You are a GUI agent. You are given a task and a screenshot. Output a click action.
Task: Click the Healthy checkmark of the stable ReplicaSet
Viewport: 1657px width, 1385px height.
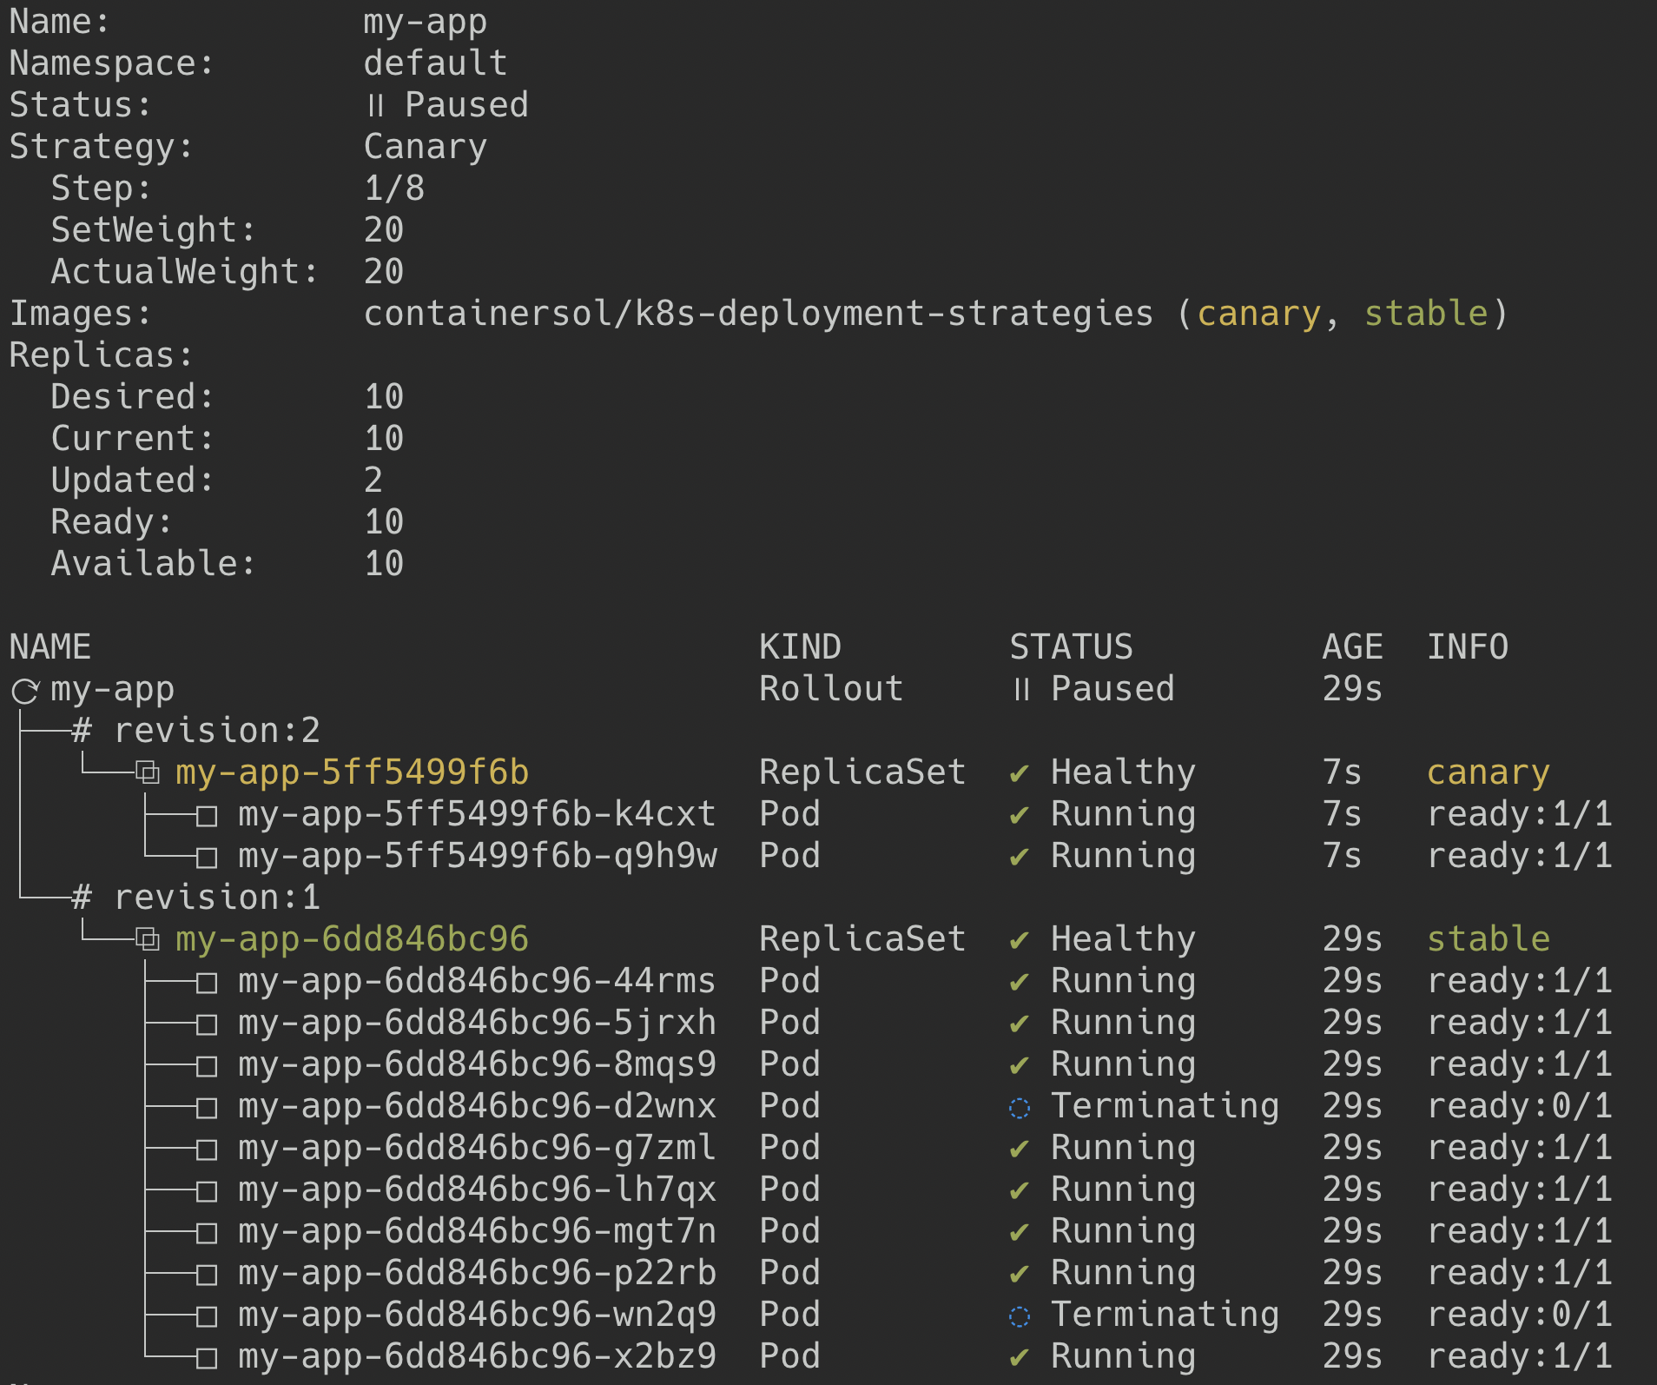pos(1020,940)
